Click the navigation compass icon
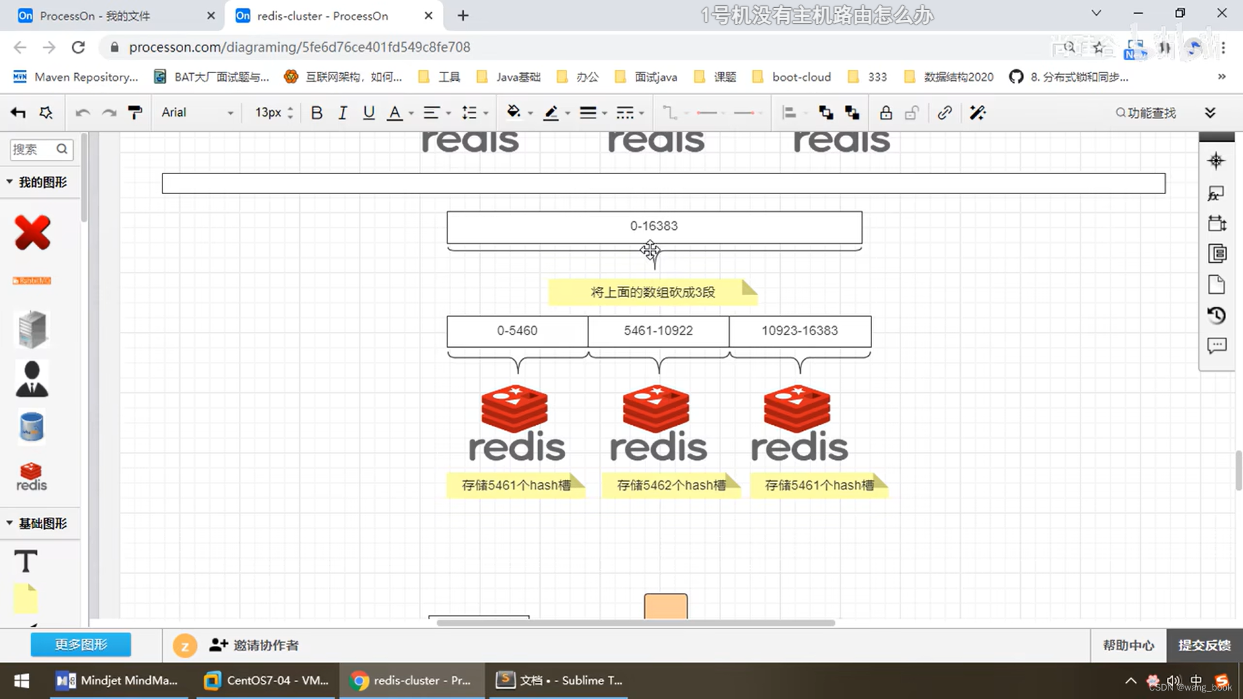Image resolution: width=1243 pixels, height=699 pixels. coord(1216,161)
